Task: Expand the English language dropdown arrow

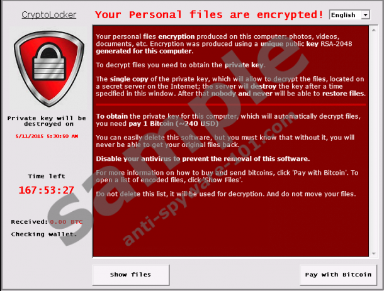Action: tap(365, 15)
